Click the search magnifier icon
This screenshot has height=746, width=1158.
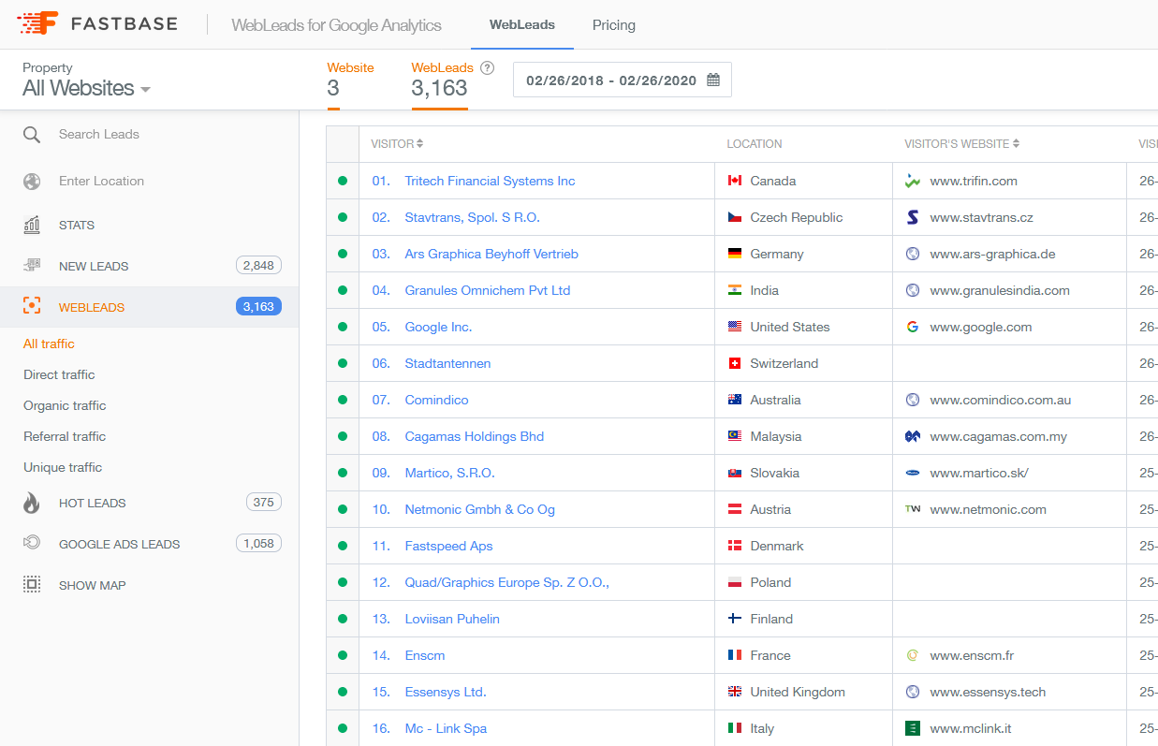[x=32, y=135]
